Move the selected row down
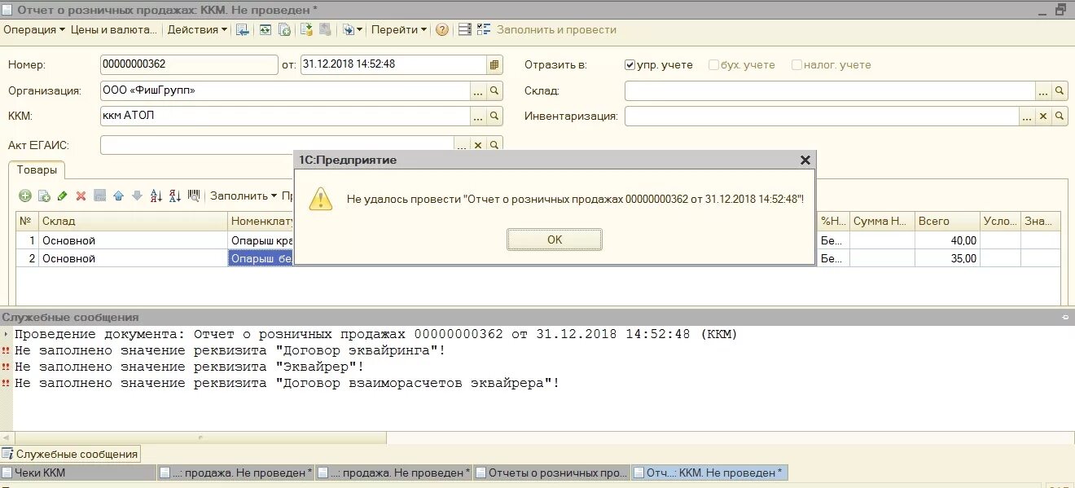Screen dimensions: 1075x488 [x=137, y=196]
